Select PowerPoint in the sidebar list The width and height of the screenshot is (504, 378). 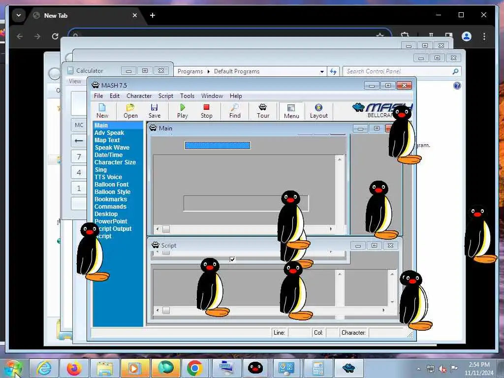point(111,221)
